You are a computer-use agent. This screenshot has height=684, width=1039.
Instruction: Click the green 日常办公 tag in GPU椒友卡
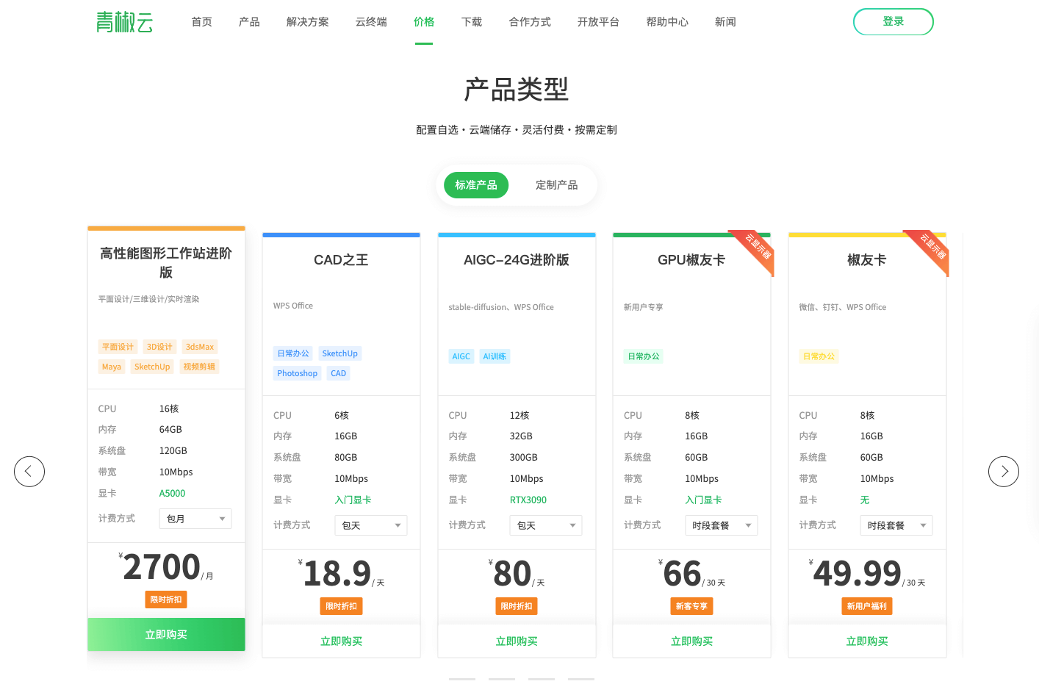(x=644, y=356)
